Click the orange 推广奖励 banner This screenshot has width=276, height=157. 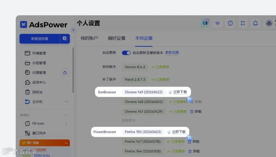click(x=44, y=143)
